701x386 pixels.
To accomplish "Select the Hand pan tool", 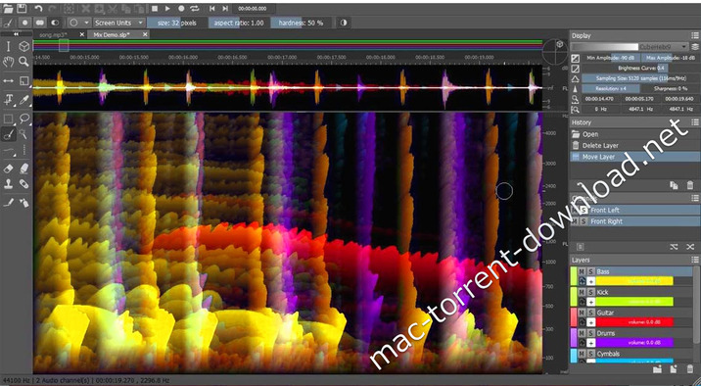I will click(x=8, y=62).
